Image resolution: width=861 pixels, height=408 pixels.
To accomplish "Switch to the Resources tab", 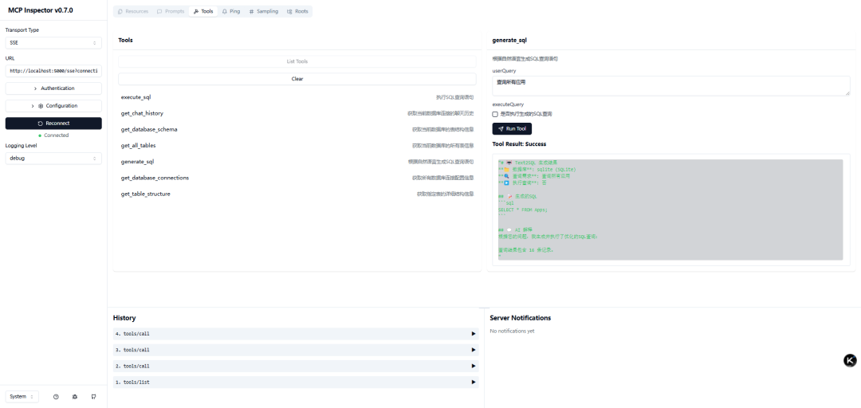I will point(133,11).
